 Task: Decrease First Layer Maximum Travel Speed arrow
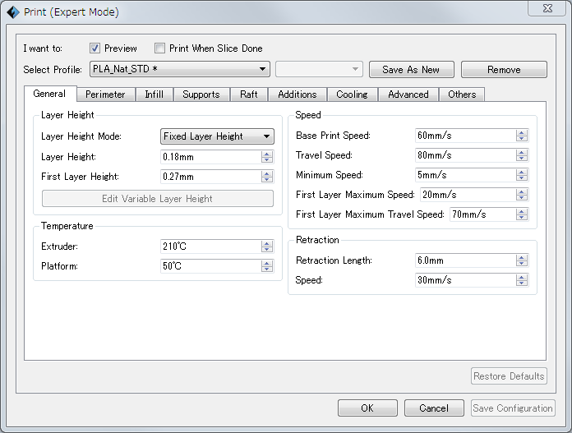[x=522, y=218]
